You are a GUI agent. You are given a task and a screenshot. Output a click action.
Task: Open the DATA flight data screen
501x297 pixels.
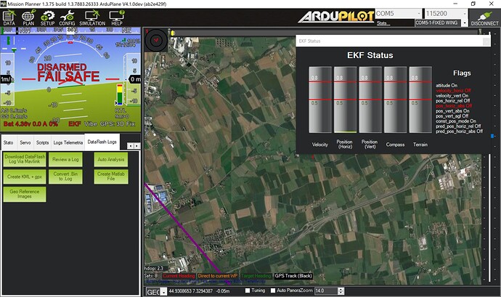(9, 17)
